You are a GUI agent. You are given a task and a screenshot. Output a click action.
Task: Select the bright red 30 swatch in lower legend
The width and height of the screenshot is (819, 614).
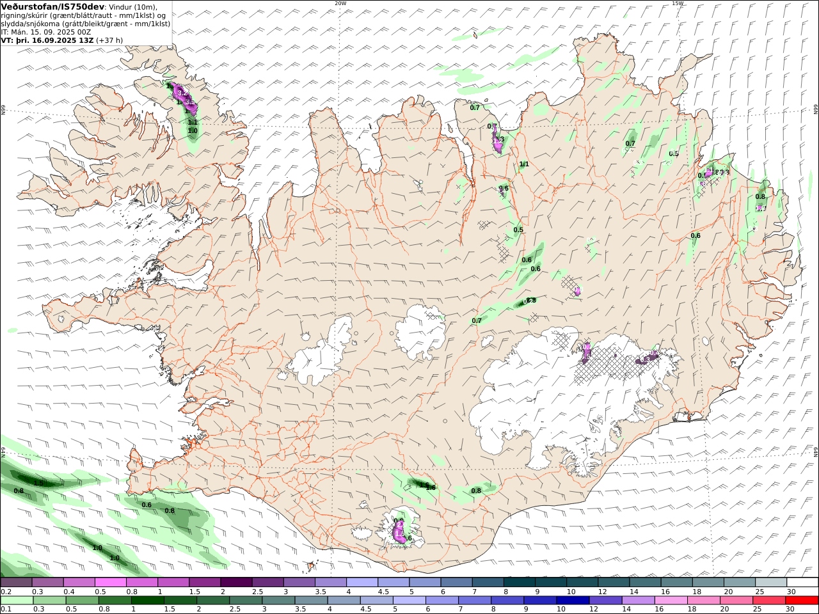(x=802, y=601)
